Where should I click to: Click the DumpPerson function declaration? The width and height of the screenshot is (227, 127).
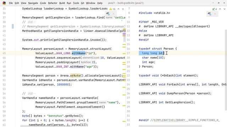pyautogui.click(x=175, y=93)
